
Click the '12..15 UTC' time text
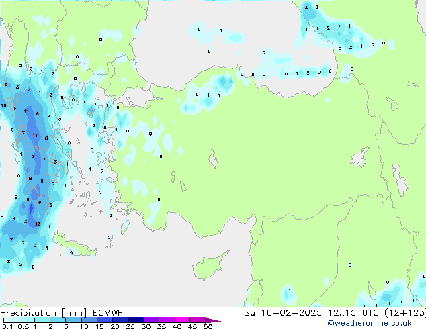pos(353,313)
